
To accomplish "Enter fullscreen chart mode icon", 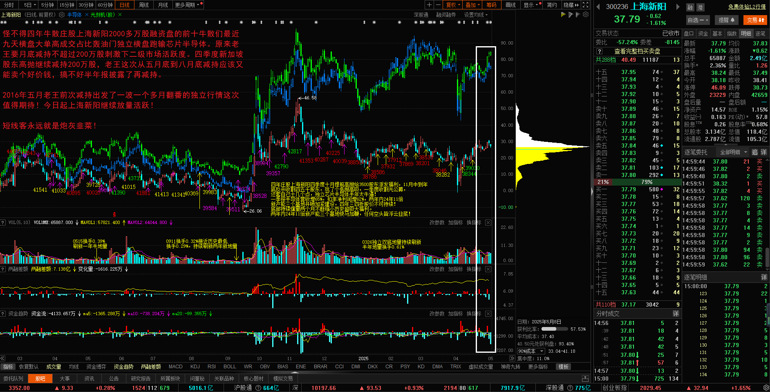I will click(586, 5).
